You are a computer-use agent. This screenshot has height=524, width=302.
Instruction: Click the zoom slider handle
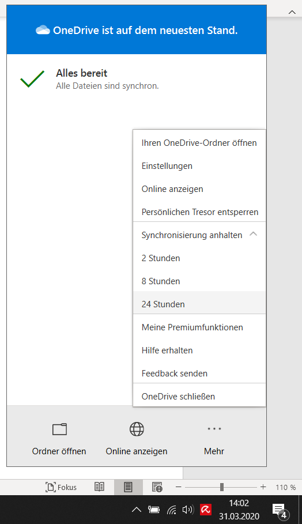click(x=222, y=487)
